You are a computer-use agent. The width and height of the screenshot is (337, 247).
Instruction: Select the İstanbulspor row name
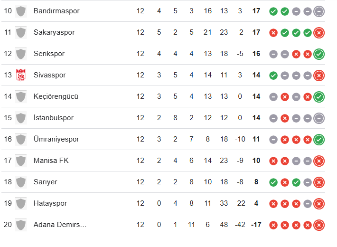(x=54, y=118)
